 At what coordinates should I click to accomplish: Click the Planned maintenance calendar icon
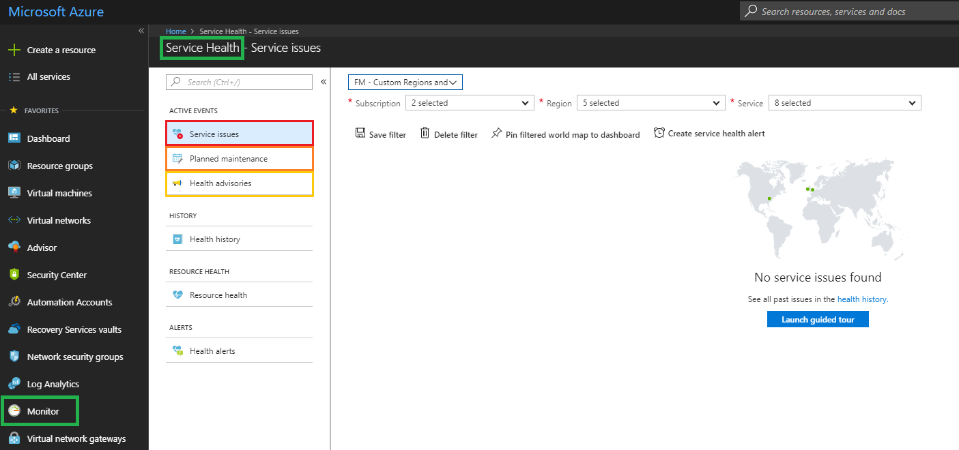[177, 158]
